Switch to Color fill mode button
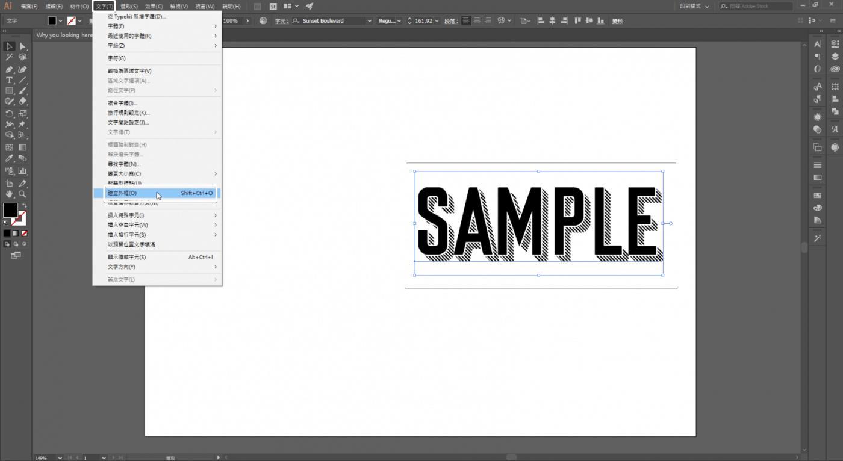Image resolution: width=843 pixels, height=461 pixels. pos(7,234)
